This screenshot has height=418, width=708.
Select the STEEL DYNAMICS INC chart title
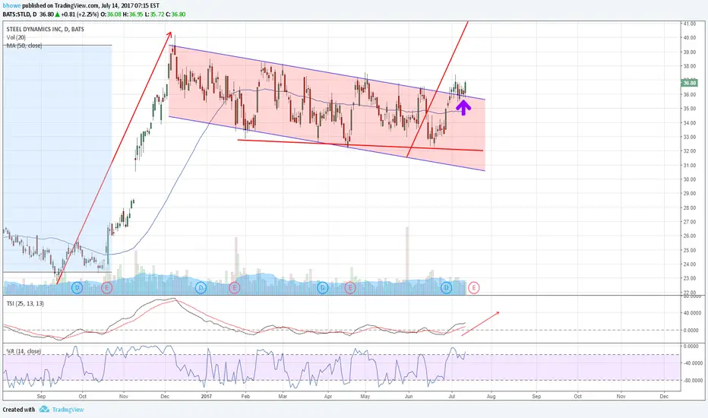click(x=45, y=29)
